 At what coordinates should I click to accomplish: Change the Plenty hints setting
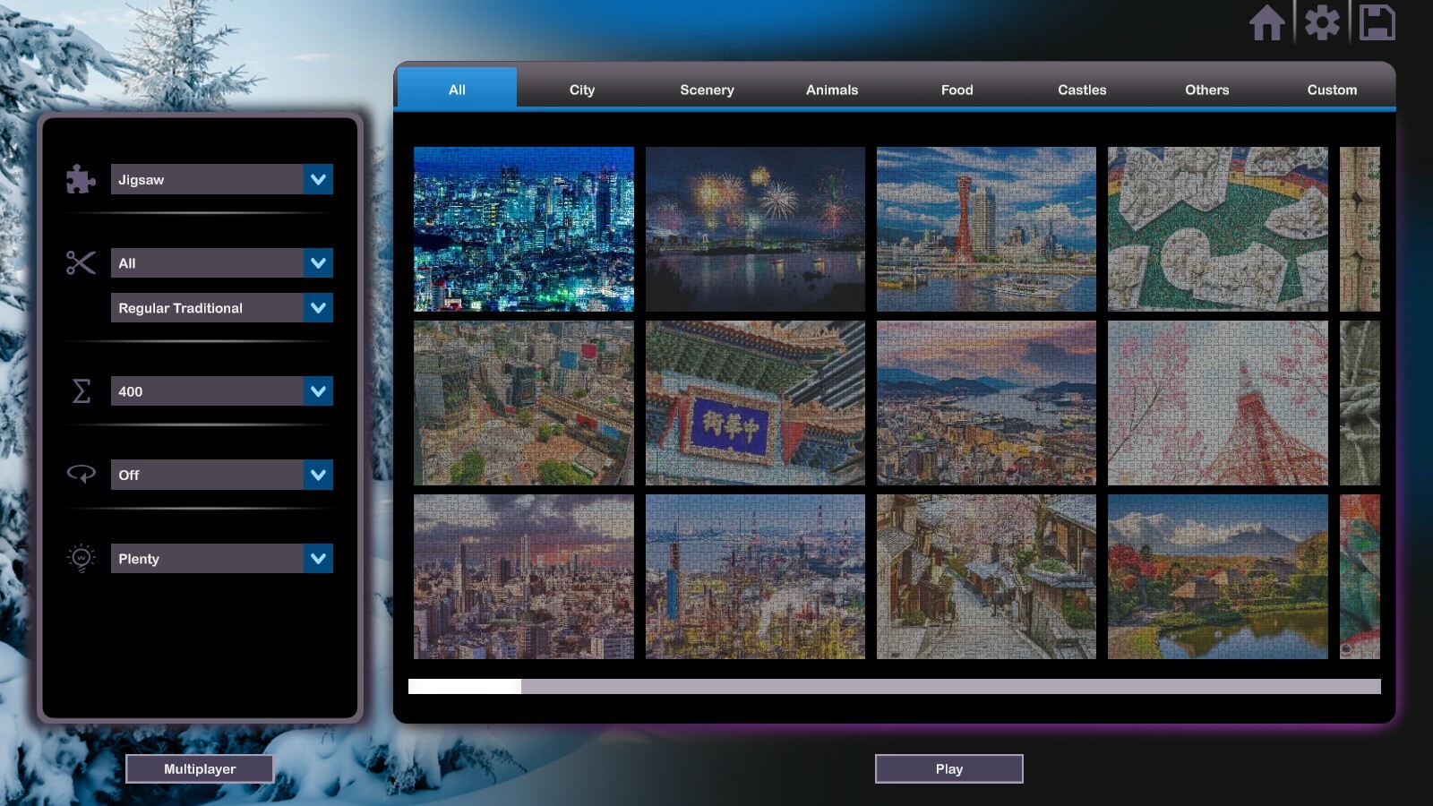coord(221,558)
